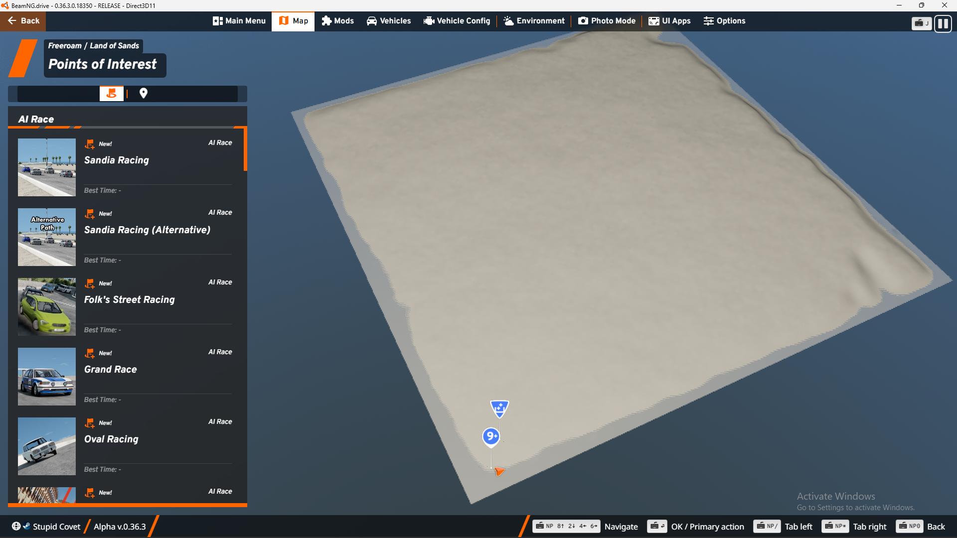Enter Photo Mode
Screen dimensions: 957x538
[607, 21]
